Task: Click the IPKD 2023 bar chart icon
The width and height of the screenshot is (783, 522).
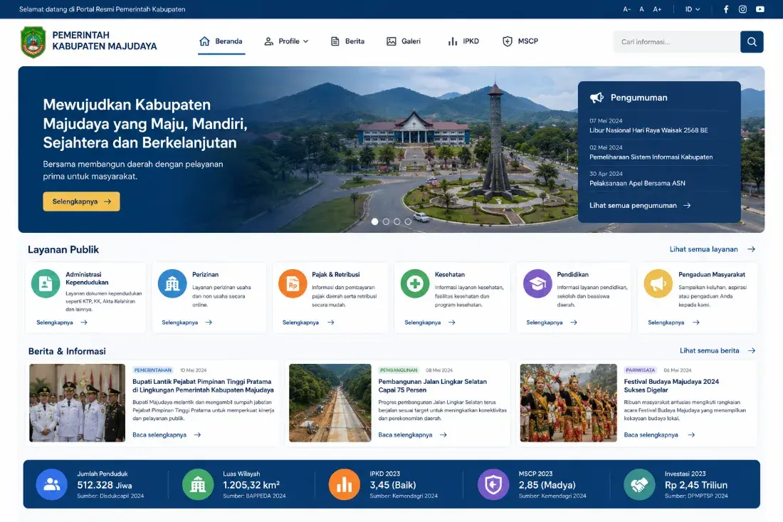Action: coord(344,484)
